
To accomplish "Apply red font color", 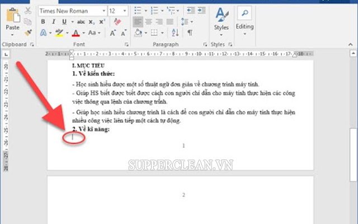I will [76, 33].
